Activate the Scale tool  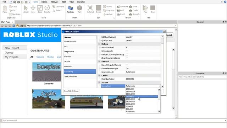(x=40, y=9)
